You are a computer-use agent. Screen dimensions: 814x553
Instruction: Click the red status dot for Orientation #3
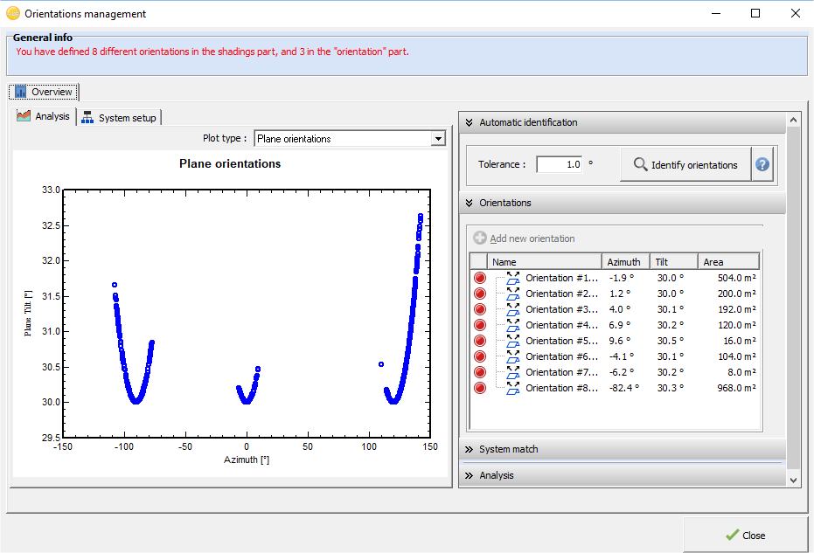point(480,310)
